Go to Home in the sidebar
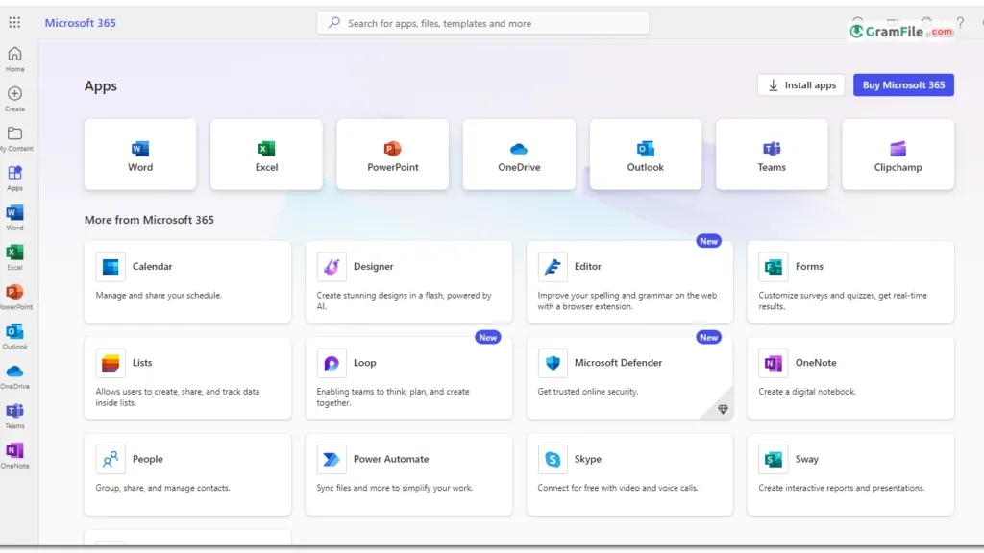Viewport: 984px width, 553px height. coord(15,60)
